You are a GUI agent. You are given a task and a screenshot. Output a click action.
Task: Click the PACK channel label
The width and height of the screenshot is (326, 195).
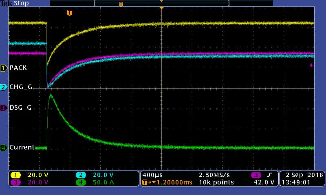pyautogui.click(x=18, y=68)
